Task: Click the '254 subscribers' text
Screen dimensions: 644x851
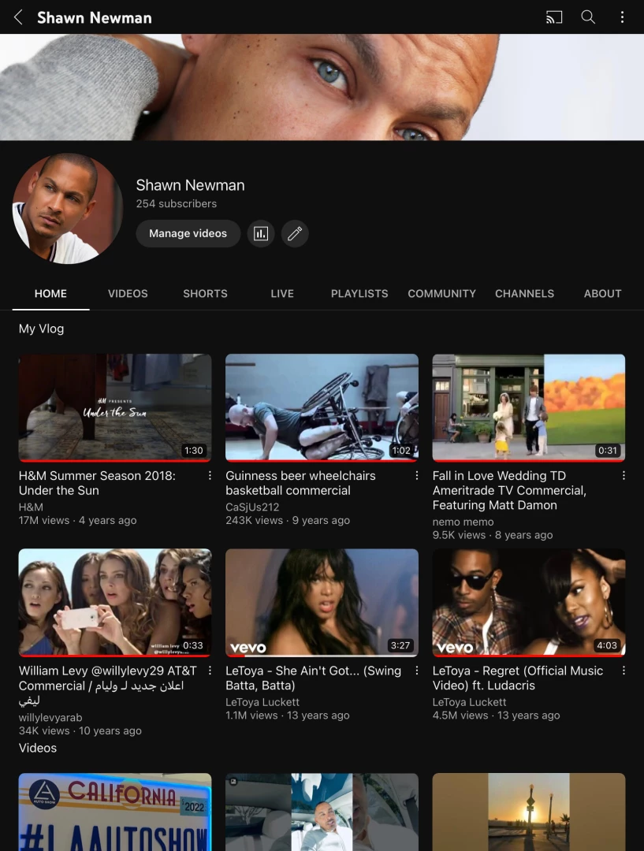Action: click(x=176, y=203)
